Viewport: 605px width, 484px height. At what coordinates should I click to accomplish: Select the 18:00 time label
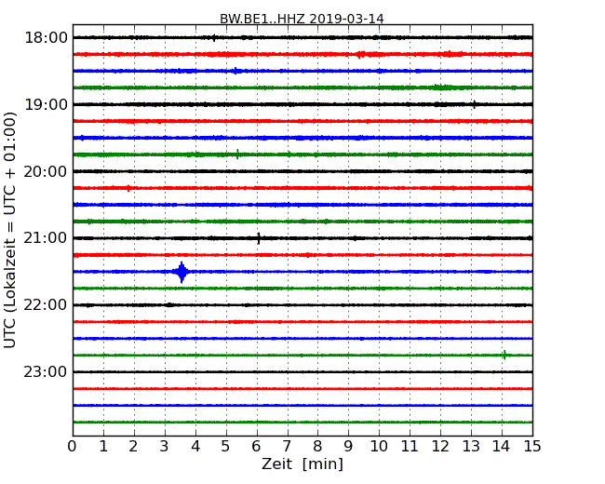tap(46, 38)
